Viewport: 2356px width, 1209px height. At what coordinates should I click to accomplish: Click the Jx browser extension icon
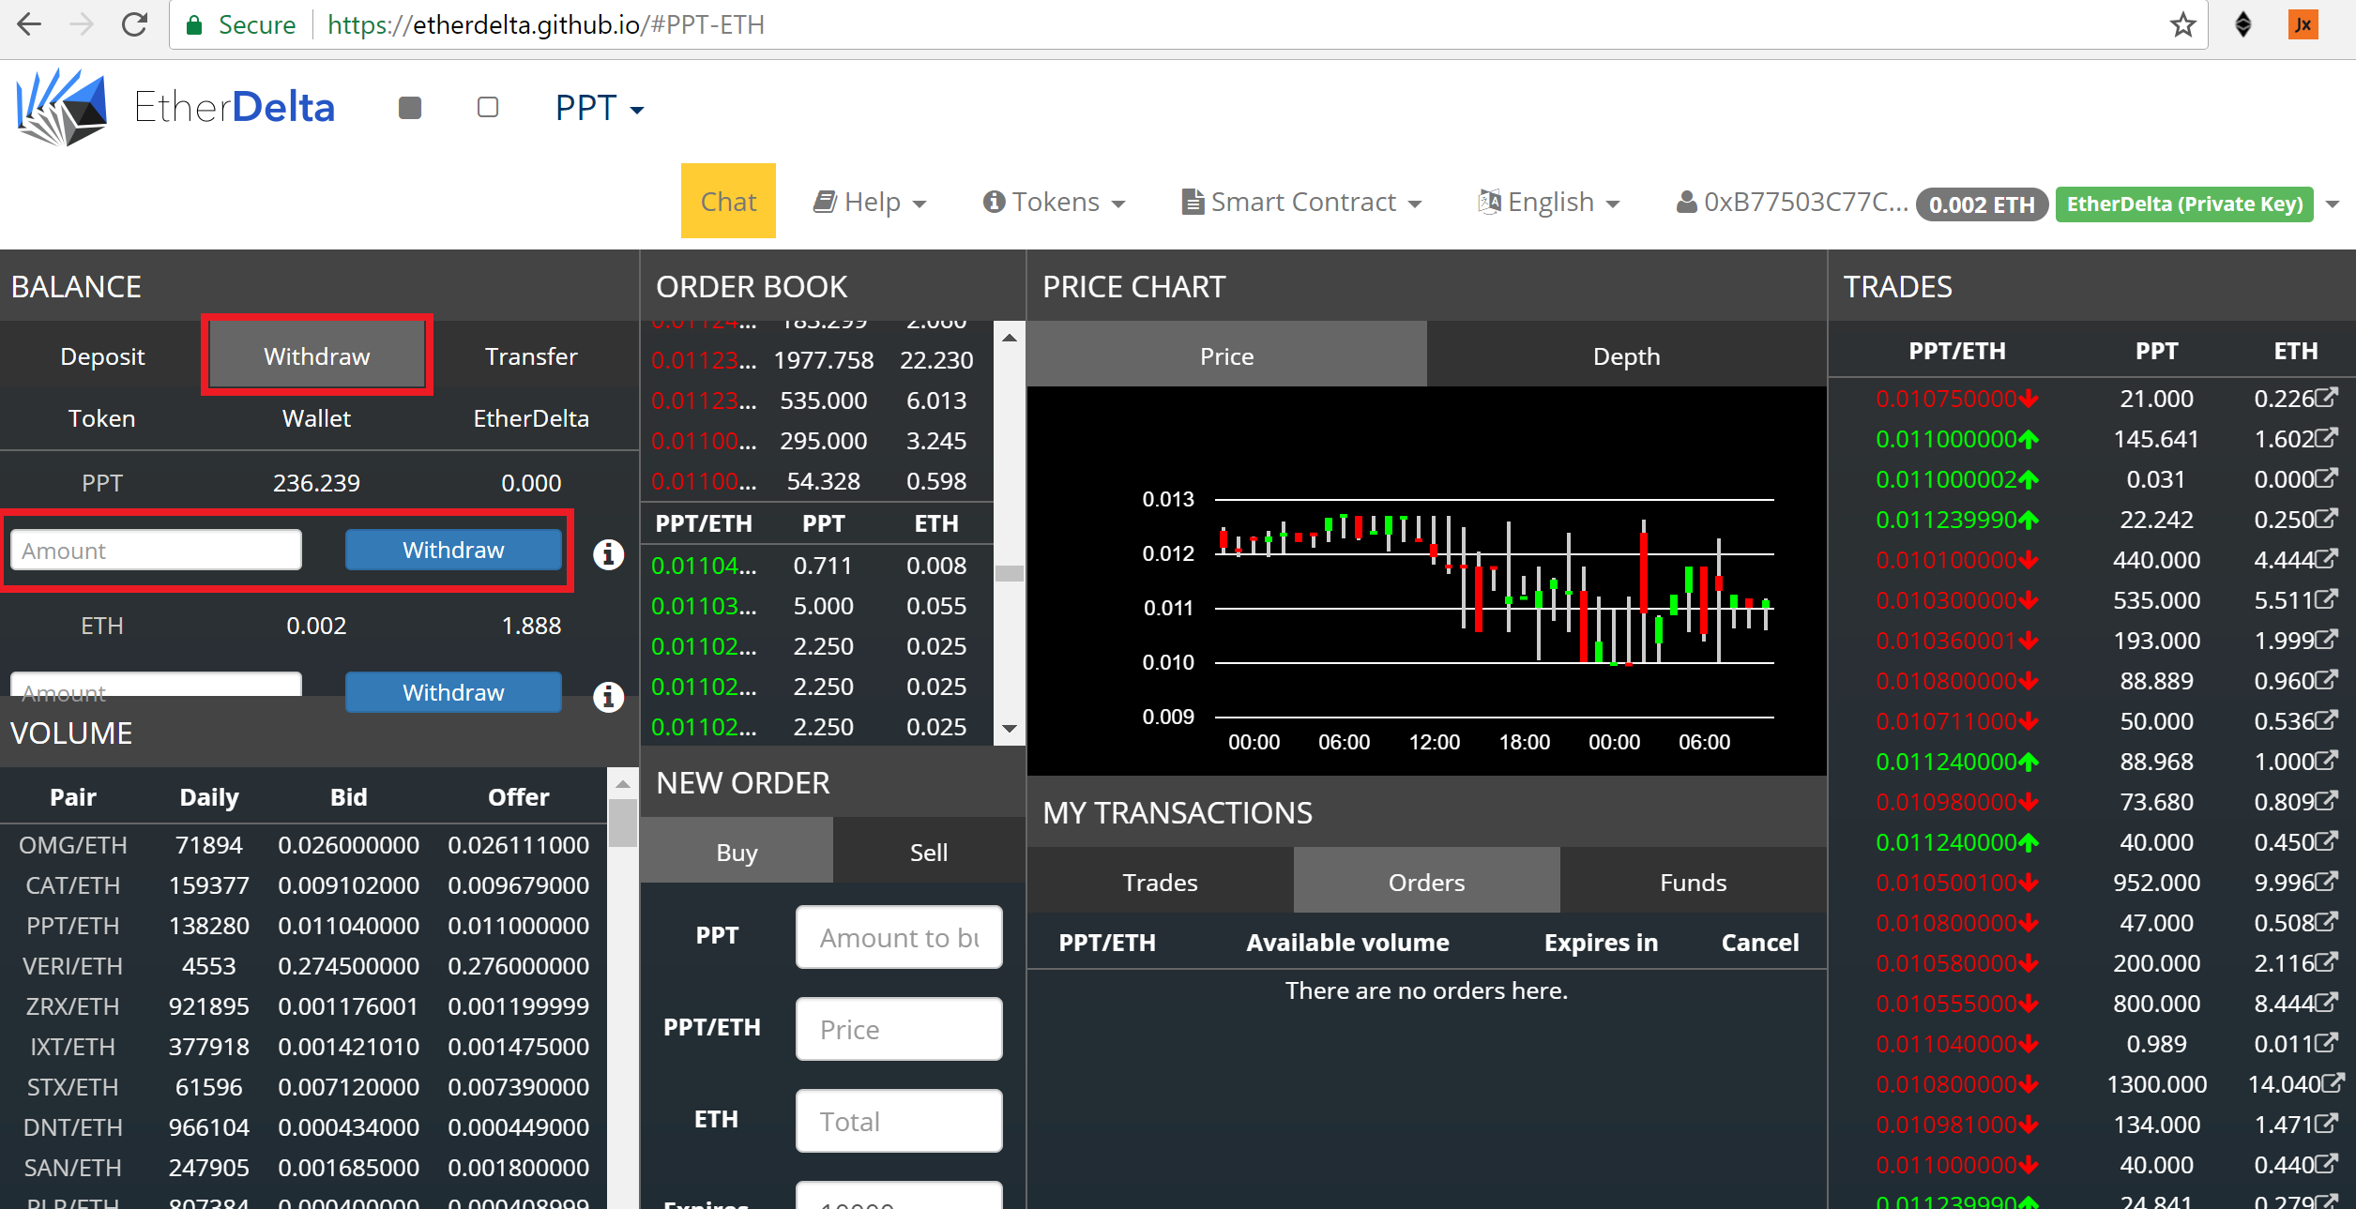click(2303, 24)
